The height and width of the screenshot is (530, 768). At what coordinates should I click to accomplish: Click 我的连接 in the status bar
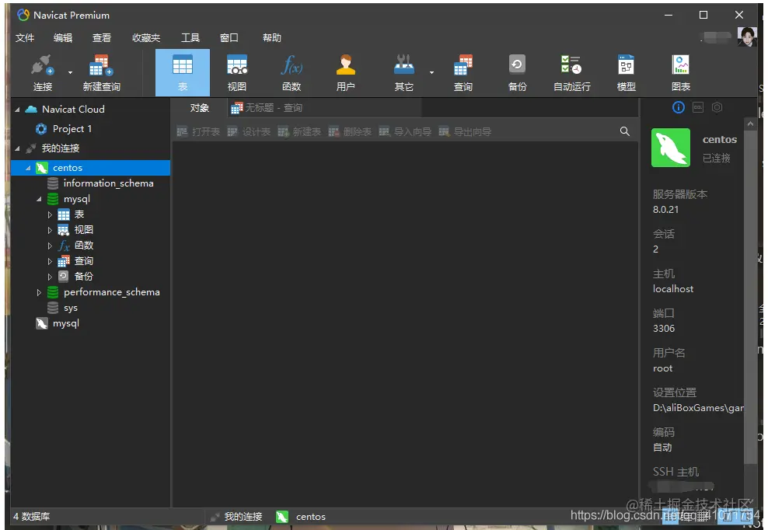pos(243,517)
